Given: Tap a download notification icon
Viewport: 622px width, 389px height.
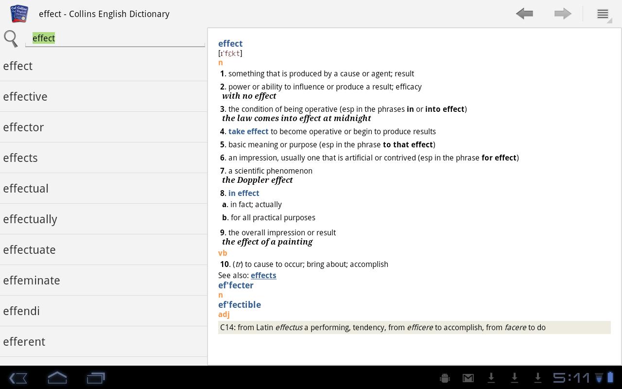Looking at the screenshot, I should point(491,378).
